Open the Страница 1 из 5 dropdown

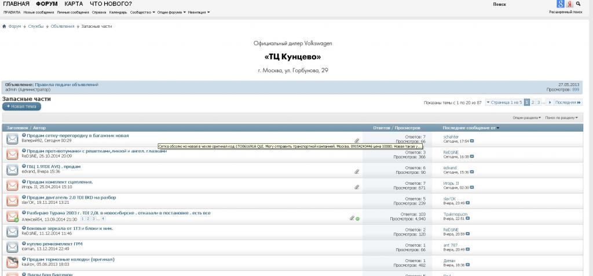(504, 103)
